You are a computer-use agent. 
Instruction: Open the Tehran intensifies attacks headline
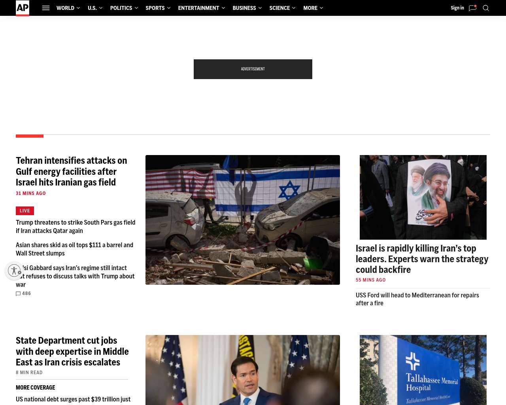[72, 171]
